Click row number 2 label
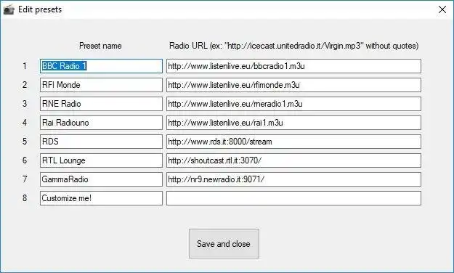454x273 pixels. tap(25, 85)
